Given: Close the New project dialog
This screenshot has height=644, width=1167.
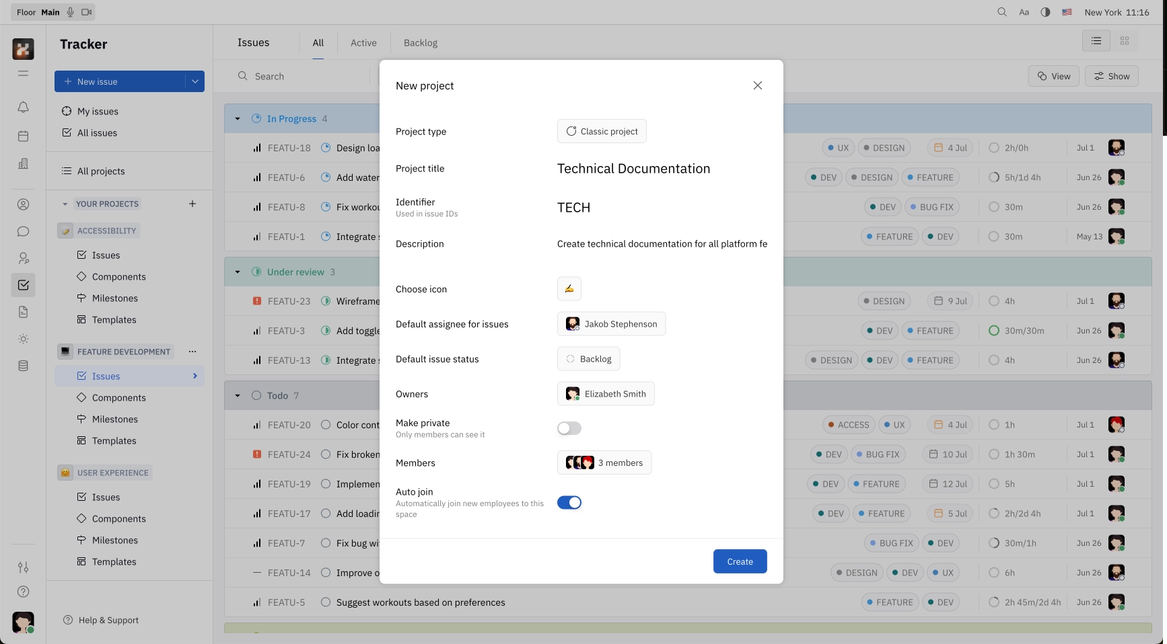Looking at the screenshot, I should pyautogui.click(x=758, y=85).
